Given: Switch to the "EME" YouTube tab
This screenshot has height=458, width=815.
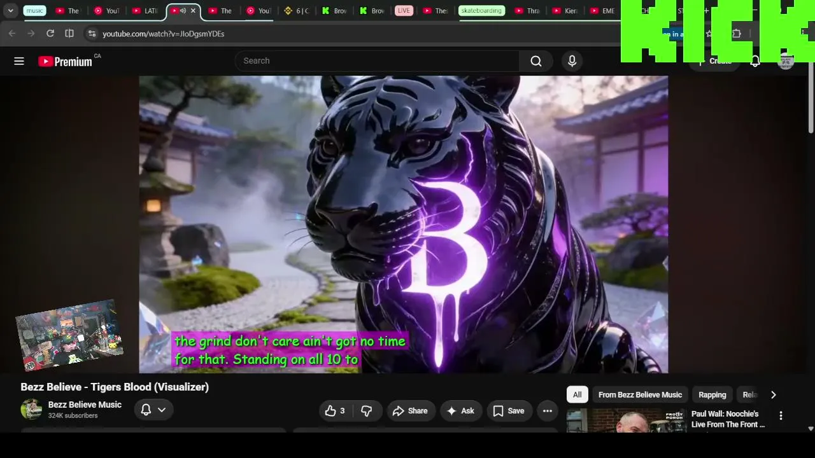Looking at the screenshot, I should pos(602,11).
